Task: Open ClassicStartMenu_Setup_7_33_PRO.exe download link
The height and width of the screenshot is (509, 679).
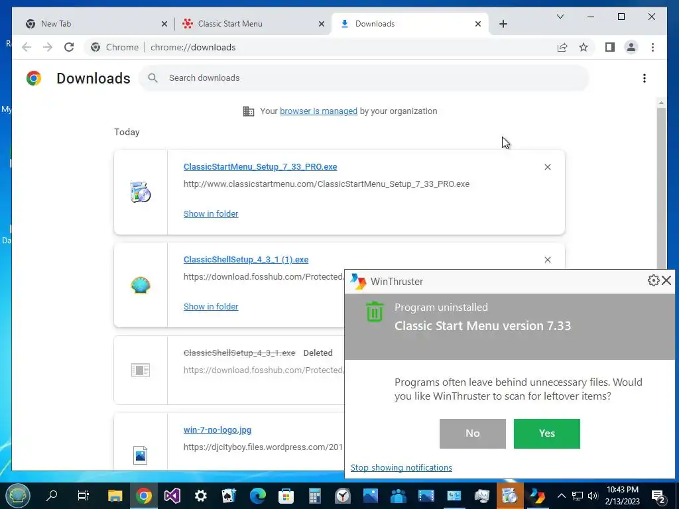Action: [x=260, y=166]
